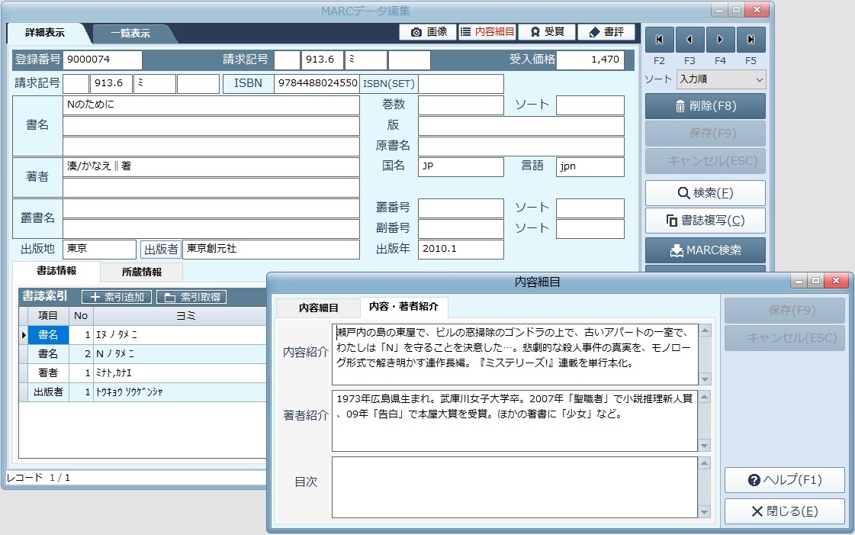Click the MARC検索 download button
This screenshot has height=535, width=855.
click(706, 250)
